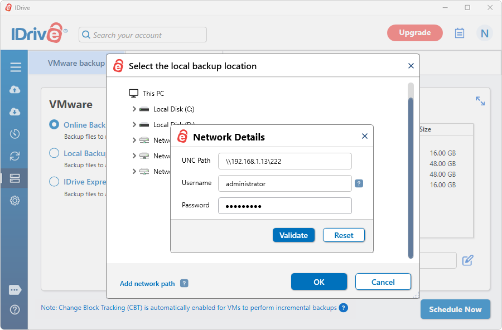The height and width of the screenshot is (330, 502).
Task: Click the UNC Path input field
Action: click(285, 161)
